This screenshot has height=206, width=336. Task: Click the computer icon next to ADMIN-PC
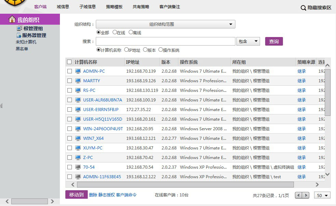pyautogui.click(x=78, y=71)
